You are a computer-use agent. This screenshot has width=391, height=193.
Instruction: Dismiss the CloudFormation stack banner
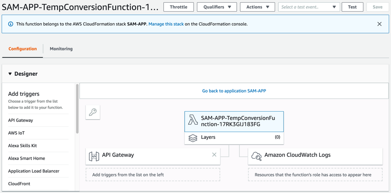pos(379,24)
